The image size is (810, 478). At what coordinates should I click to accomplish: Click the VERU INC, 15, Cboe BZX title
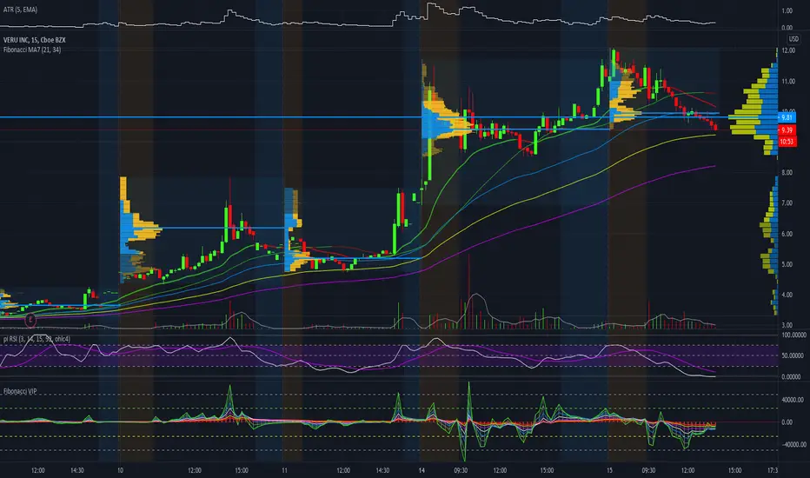click(x=34, y=40)
